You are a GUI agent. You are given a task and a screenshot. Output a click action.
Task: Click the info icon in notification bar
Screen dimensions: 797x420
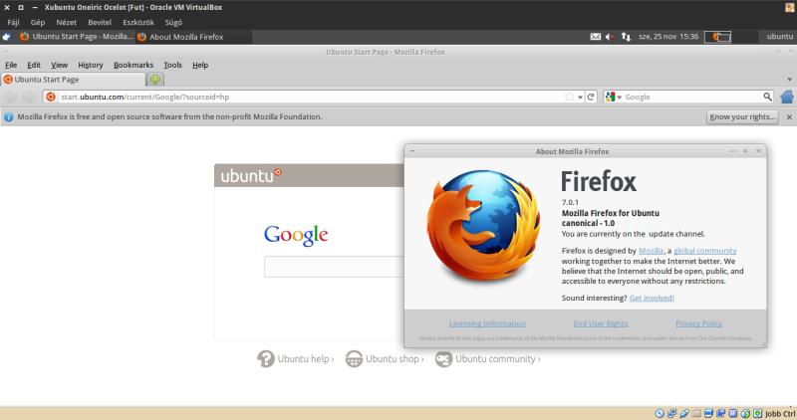pos(9,116)
